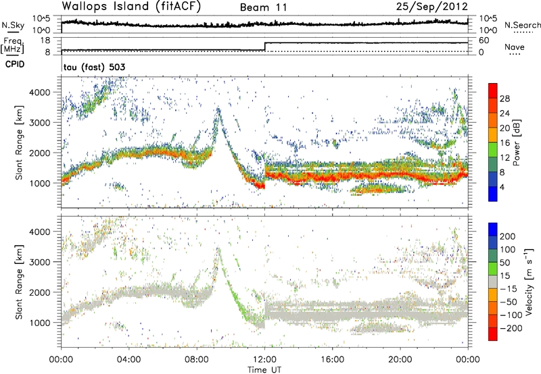
Task: Click the velocity colorbar value '-15'
Action: [x=509, y=289]
